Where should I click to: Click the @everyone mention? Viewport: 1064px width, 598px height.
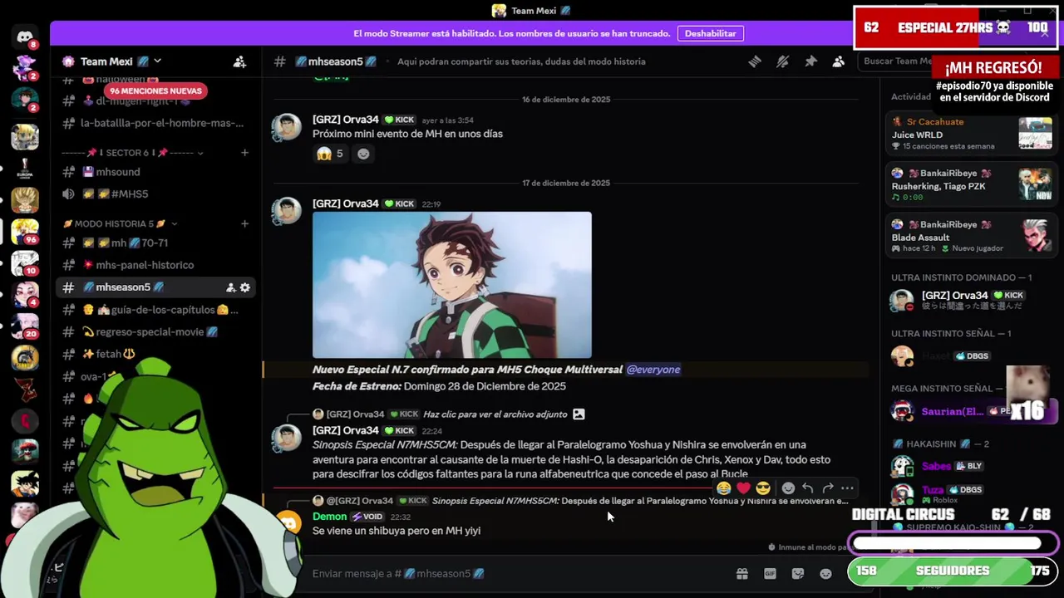pos(653,370)
